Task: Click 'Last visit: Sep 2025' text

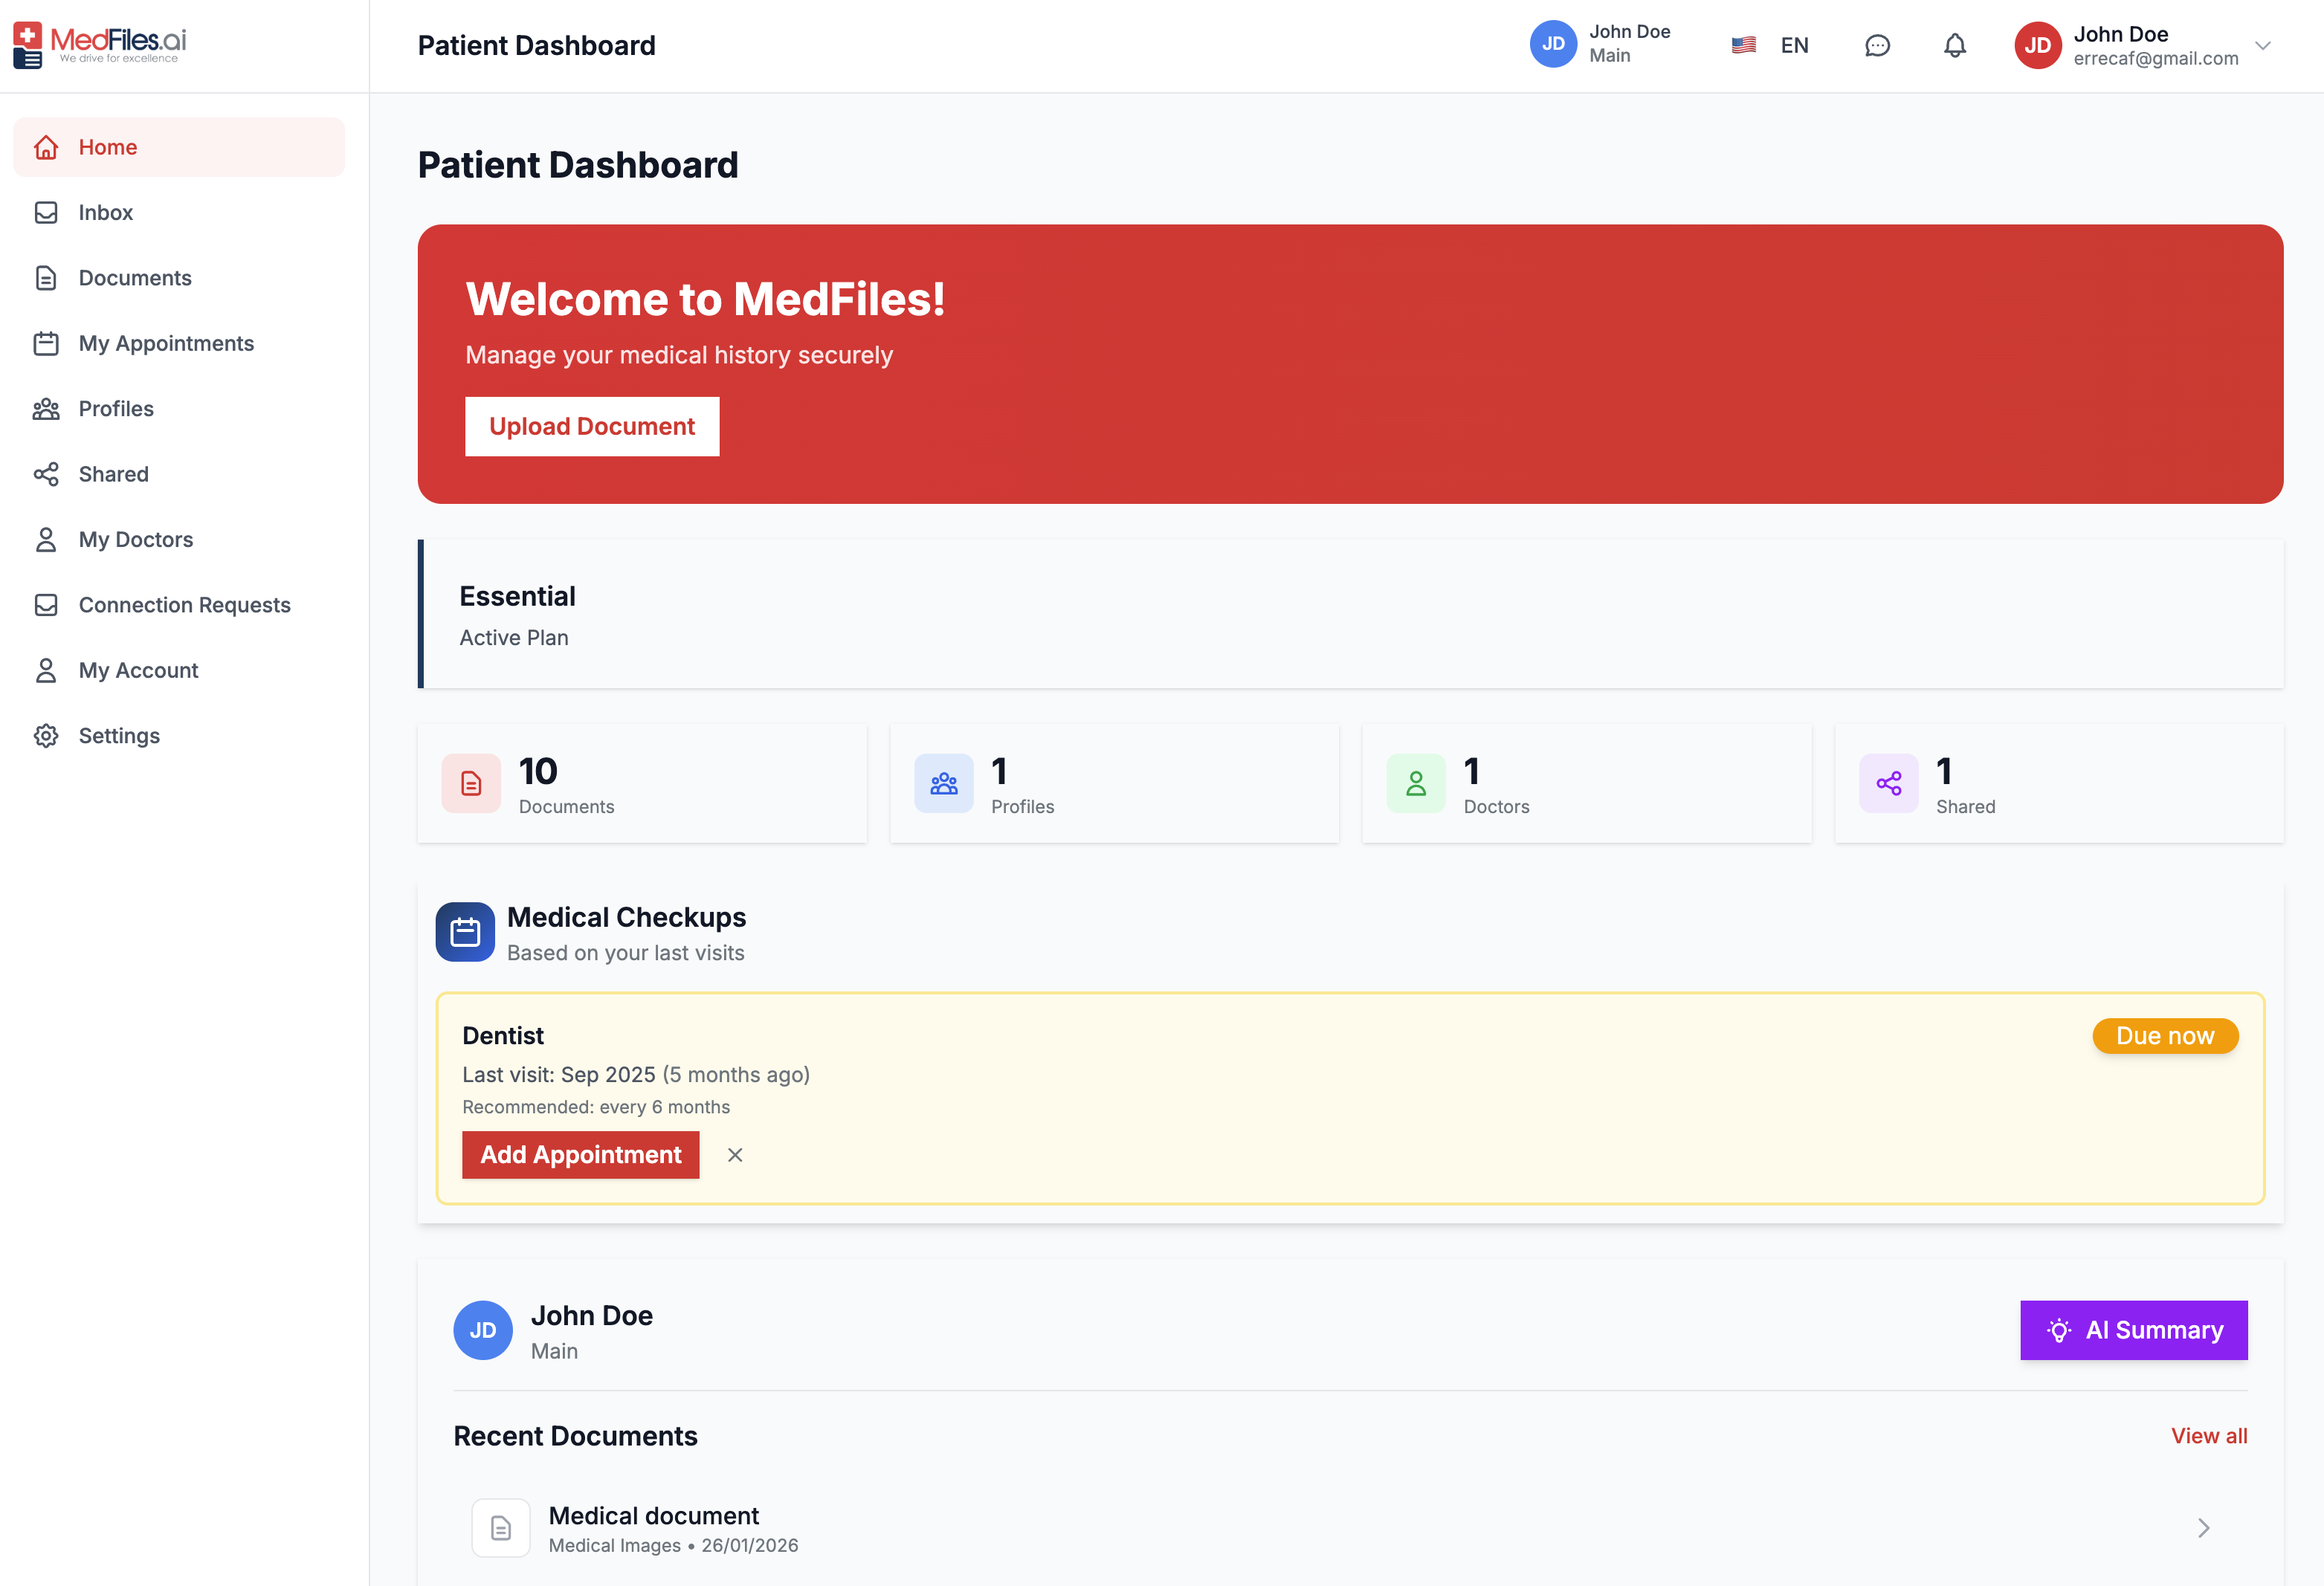Action: [559, 1075]
